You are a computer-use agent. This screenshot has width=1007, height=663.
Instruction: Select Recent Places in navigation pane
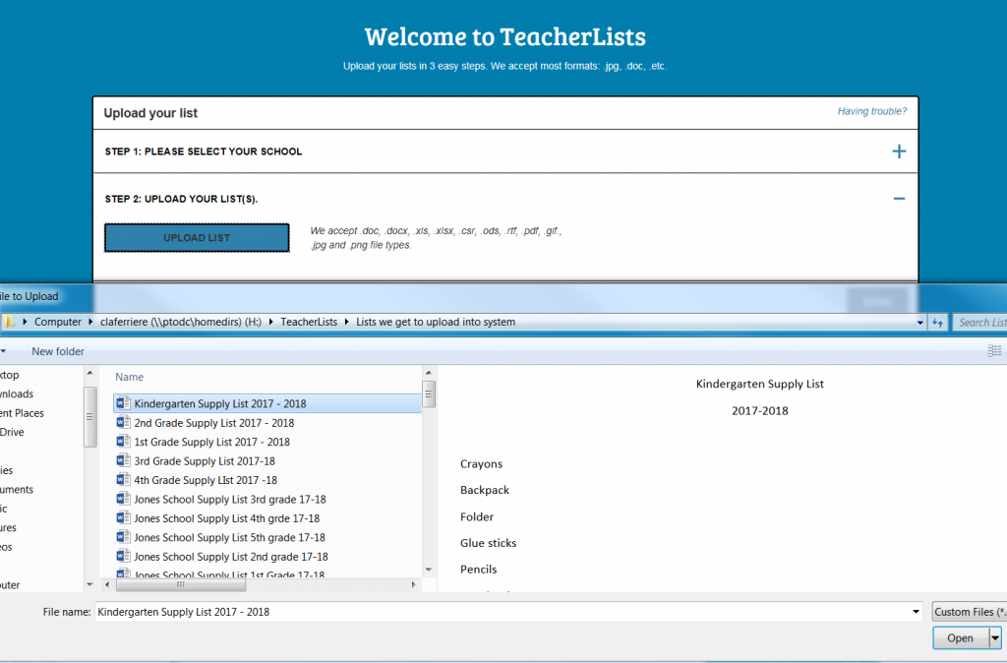(x=22, y=413)
